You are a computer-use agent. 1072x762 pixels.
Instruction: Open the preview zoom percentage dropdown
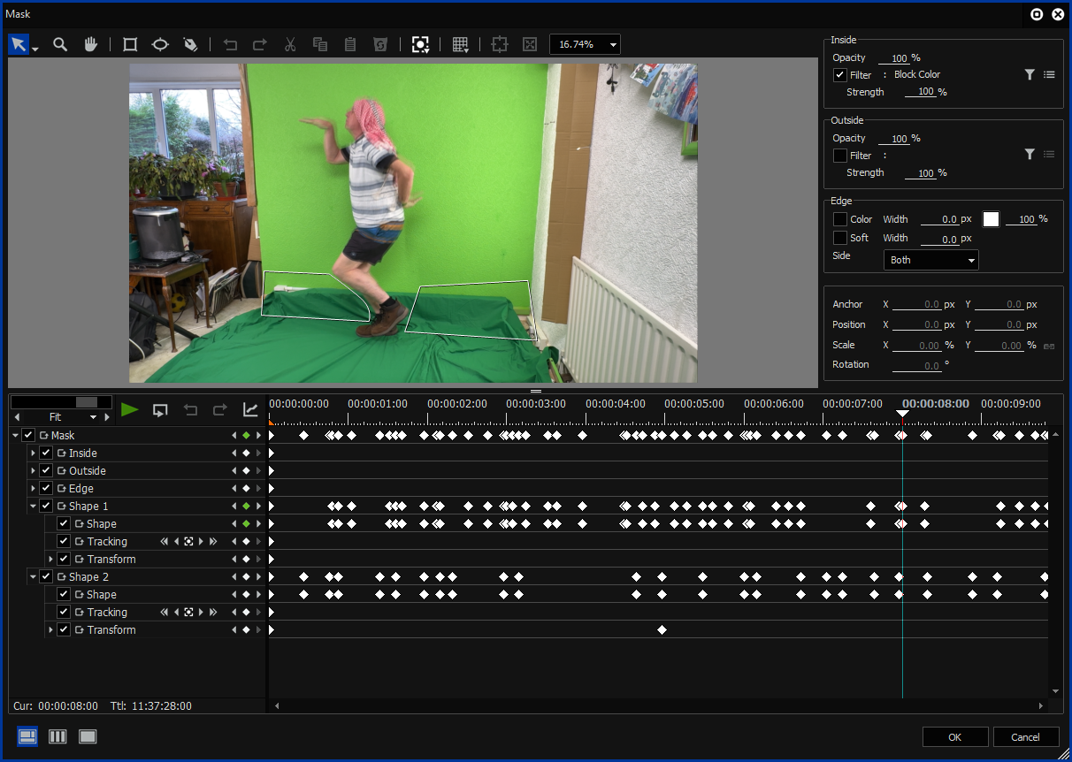[585, 44]
